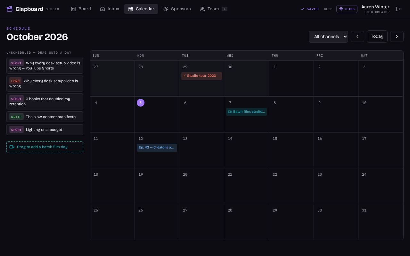Go to previous month with left chevron

pyautogui.click(x=357, y=36)
